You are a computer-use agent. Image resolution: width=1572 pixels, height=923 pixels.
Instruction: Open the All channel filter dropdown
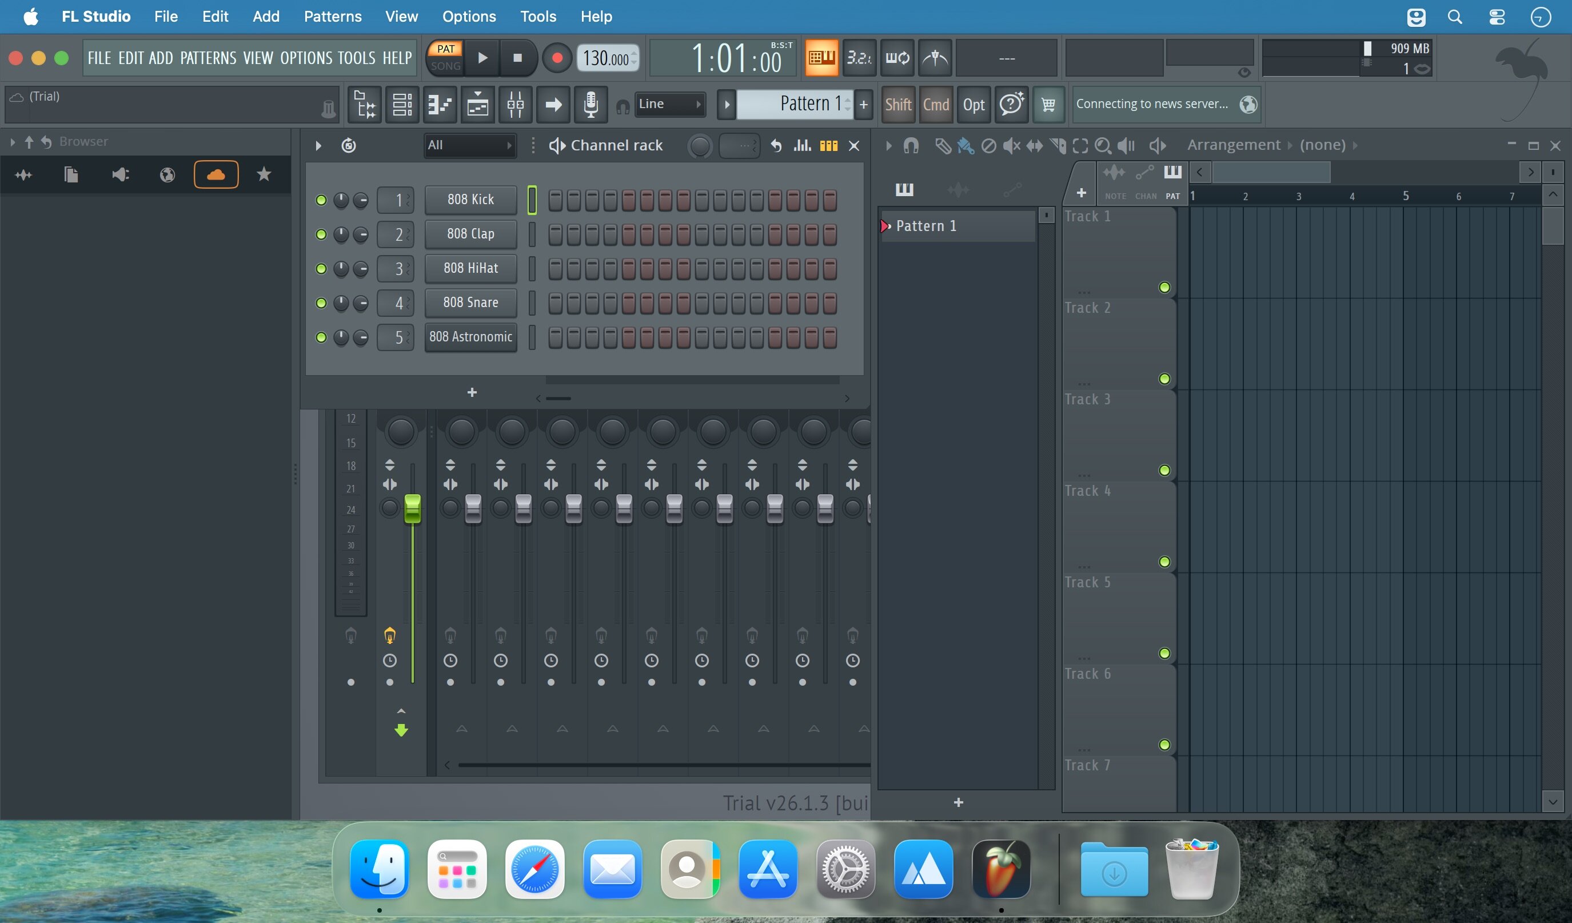tap(470, 145)
